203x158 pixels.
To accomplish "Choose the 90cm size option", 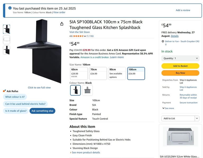I will 117,73.
